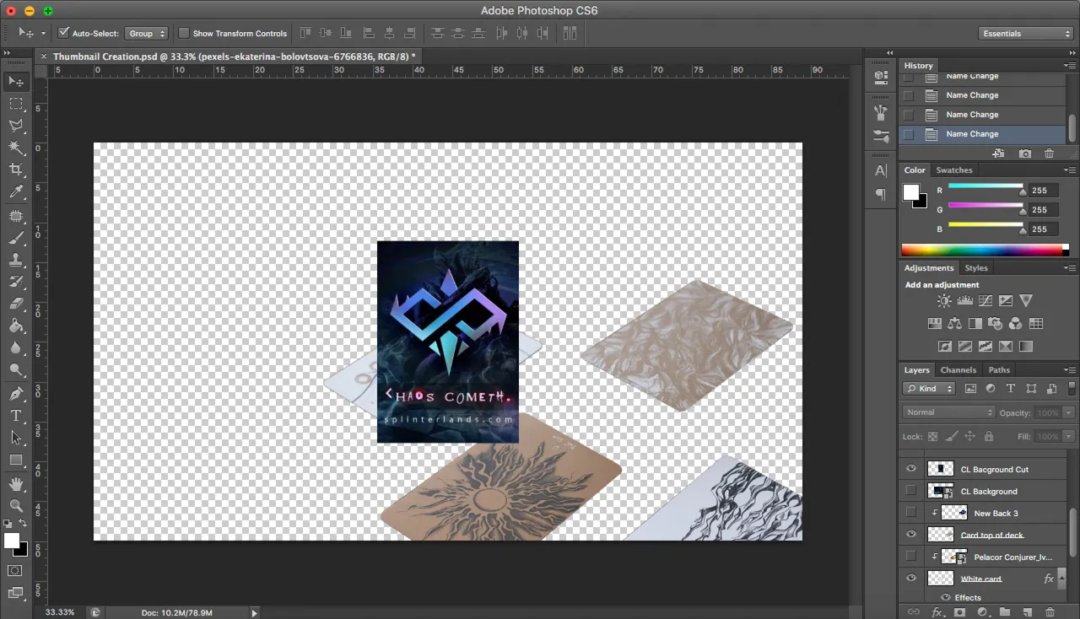Screen dimensions: 1080x619
Task: Create a new group folder in Layers
Action: tap(1005, 612)
